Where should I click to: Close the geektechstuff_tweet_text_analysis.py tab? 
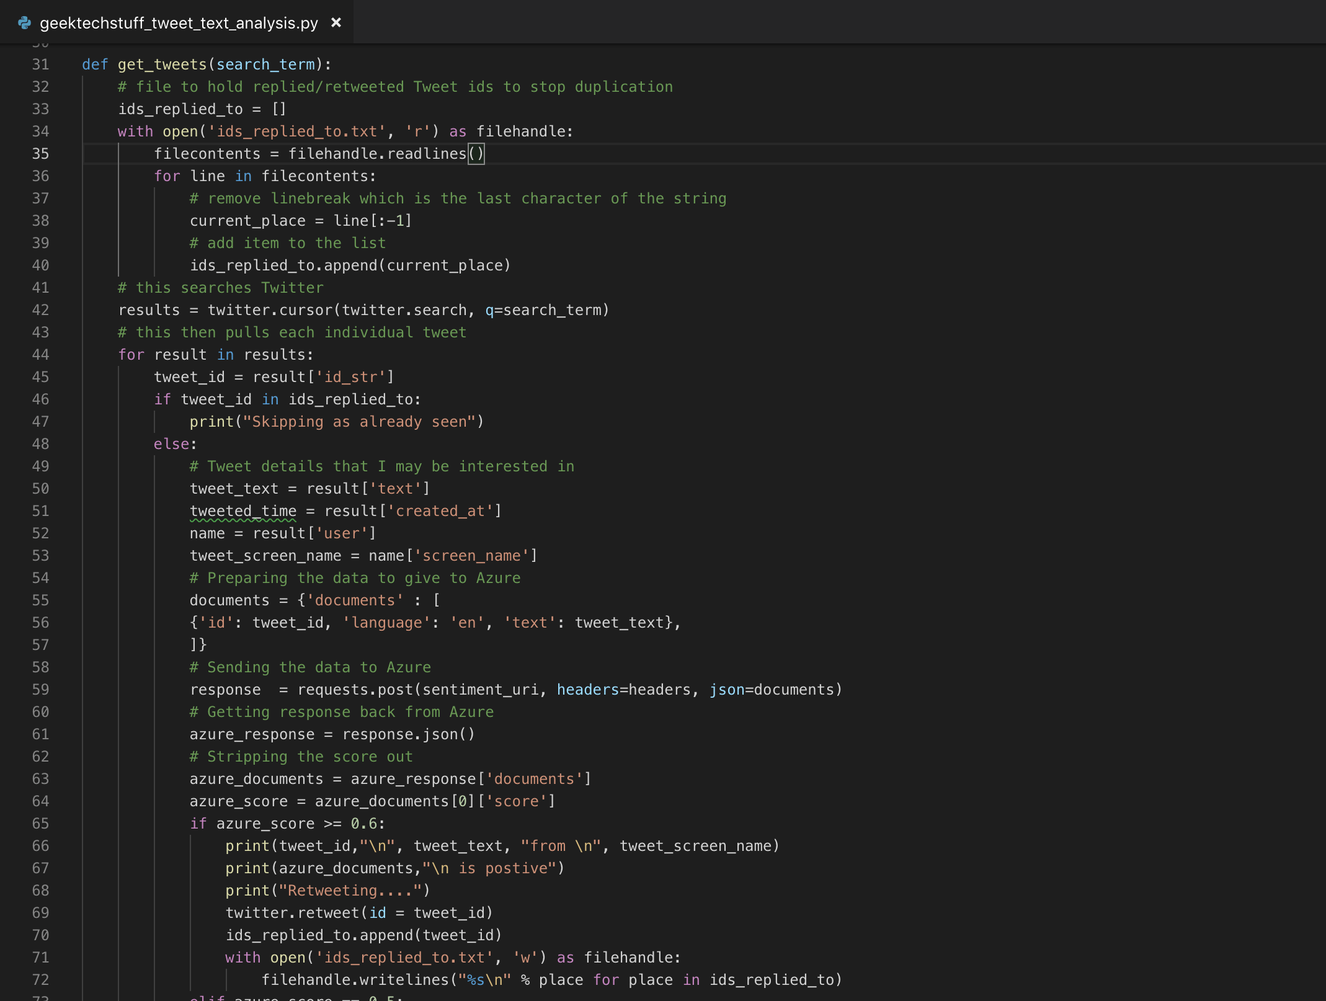336,22
